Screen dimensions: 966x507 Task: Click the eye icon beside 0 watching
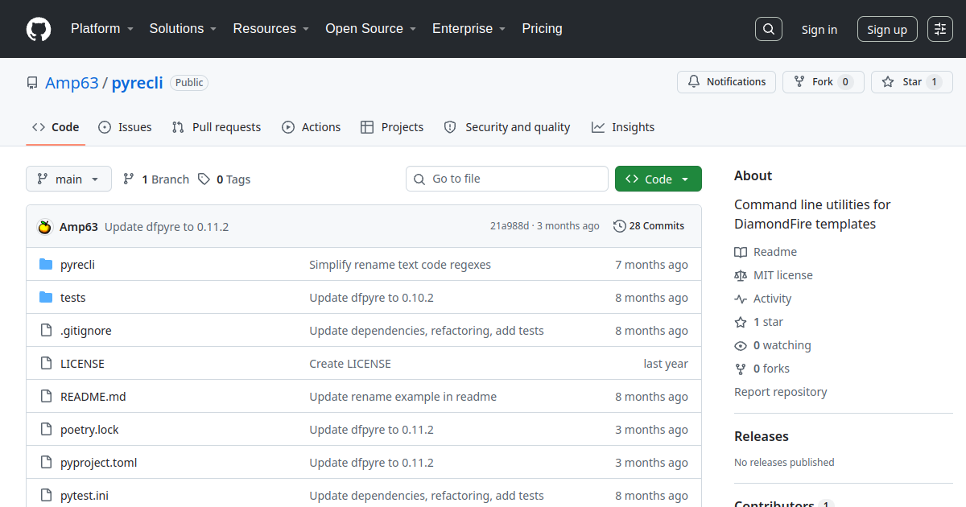(741, 345)
